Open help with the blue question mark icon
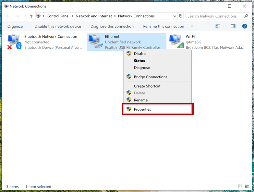The width and height of the screenshot is (254, 192). click(245, 26)
